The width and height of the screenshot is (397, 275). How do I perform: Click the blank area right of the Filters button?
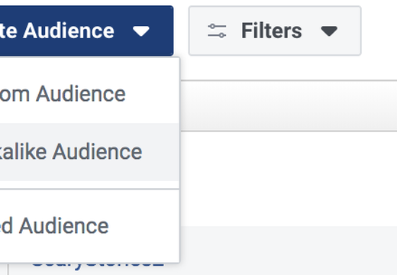(379, 31)
